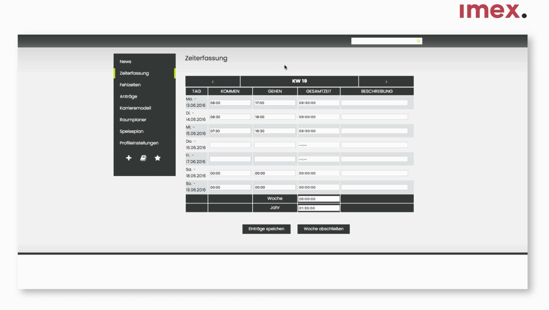Focus the Gehen field for Friday 17.06.2016
Image resolution: width=549 pixels, height=310 pixels.
tap(274, 159)
